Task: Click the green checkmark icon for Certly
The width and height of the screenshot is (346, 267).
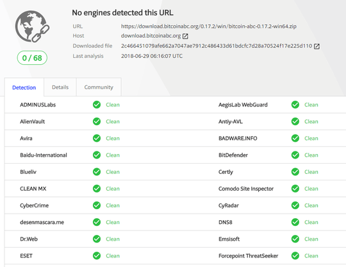Action: coord(295,172)
